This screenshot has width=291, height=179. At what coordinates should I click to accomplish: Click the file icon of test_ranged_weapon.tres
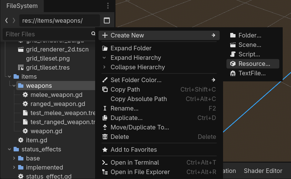coord(25,122)
